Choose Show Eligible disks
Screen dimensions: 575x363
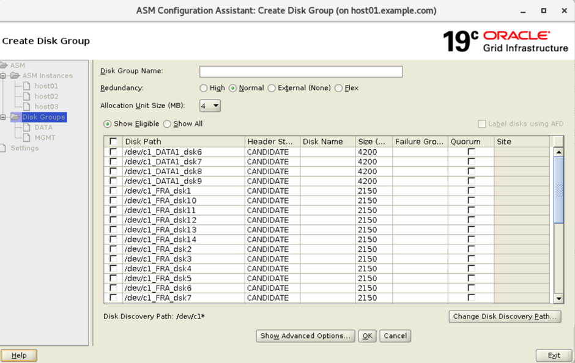[x=108, y=124]
